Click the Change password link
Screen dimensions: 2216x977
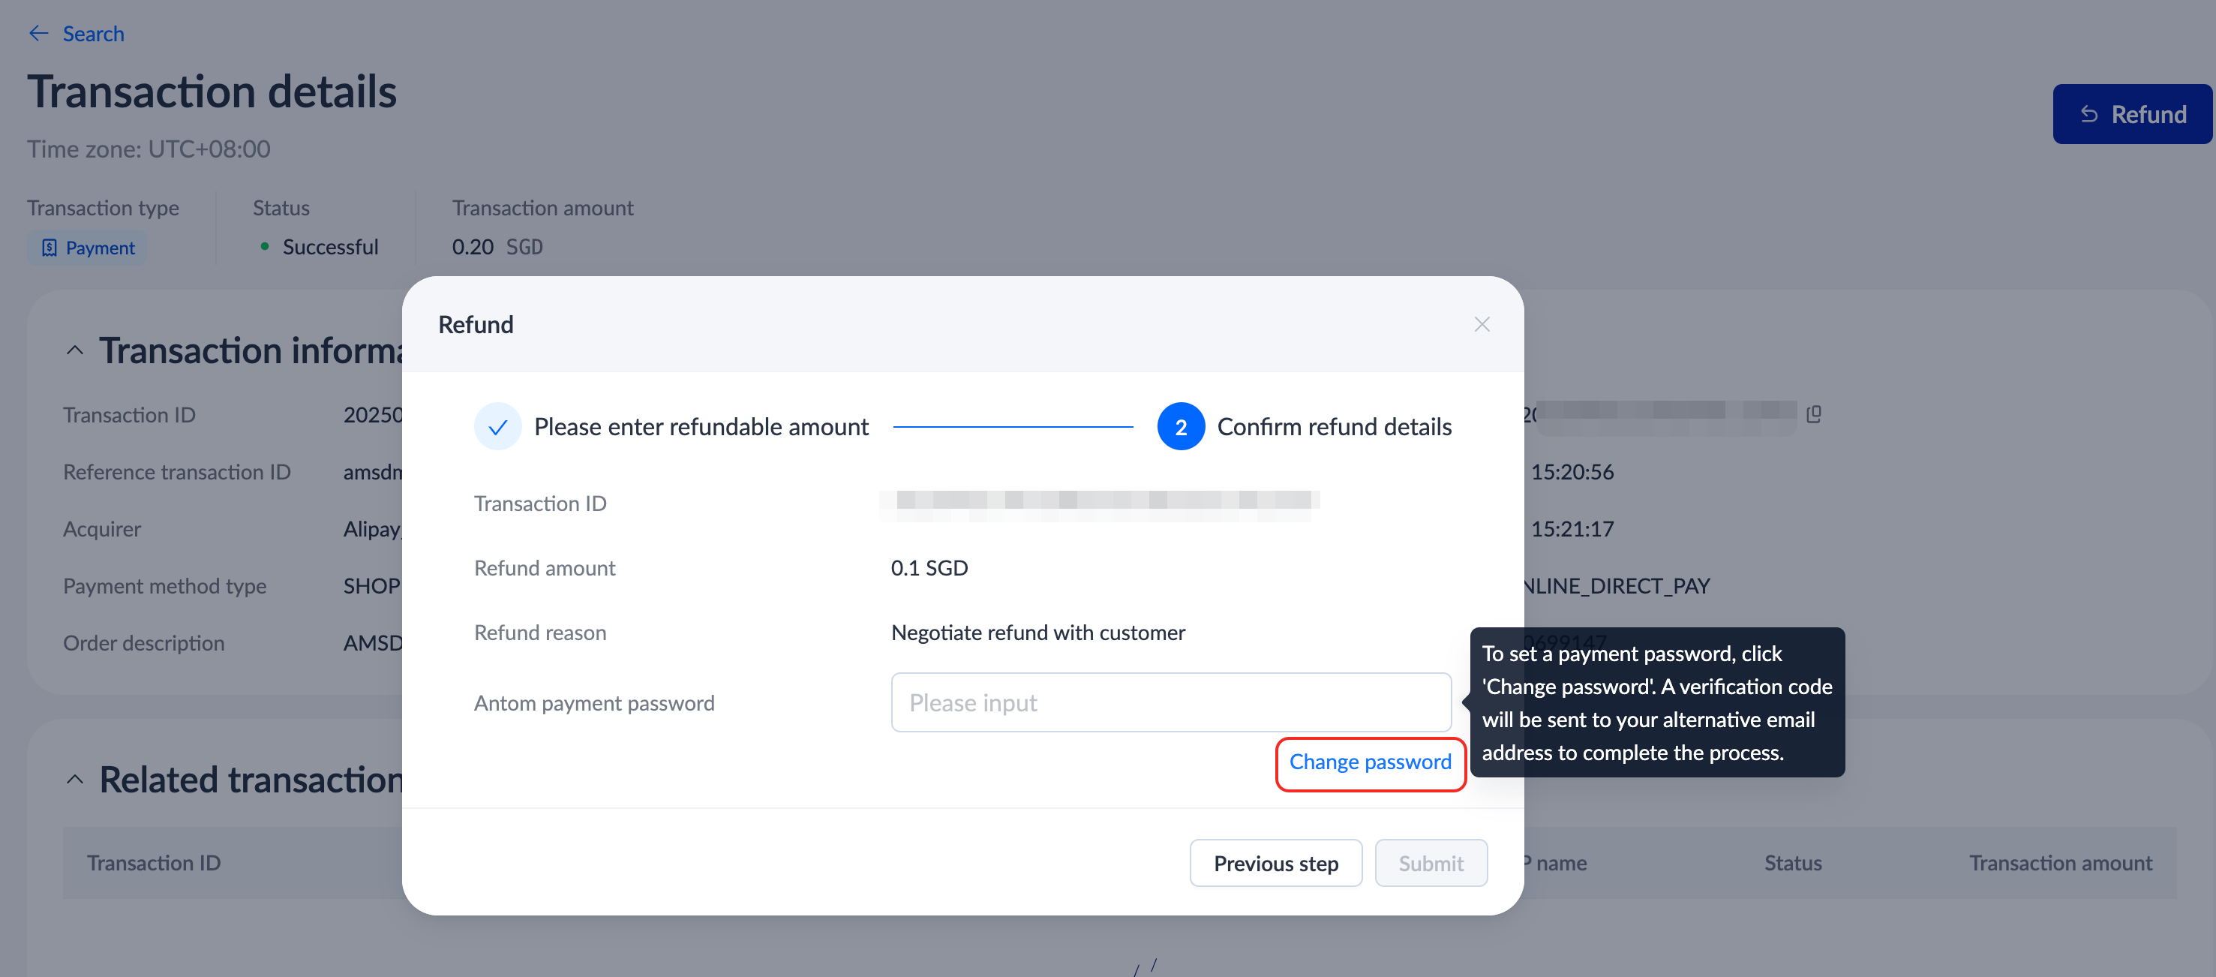[x=1370, y=762]
